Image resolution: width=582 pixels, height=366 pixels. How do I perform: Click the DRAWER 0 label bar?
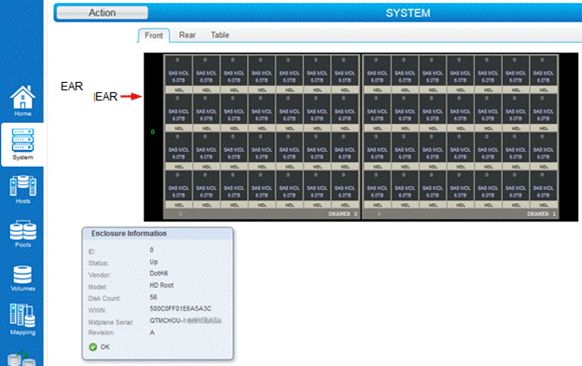coord(261,214)
